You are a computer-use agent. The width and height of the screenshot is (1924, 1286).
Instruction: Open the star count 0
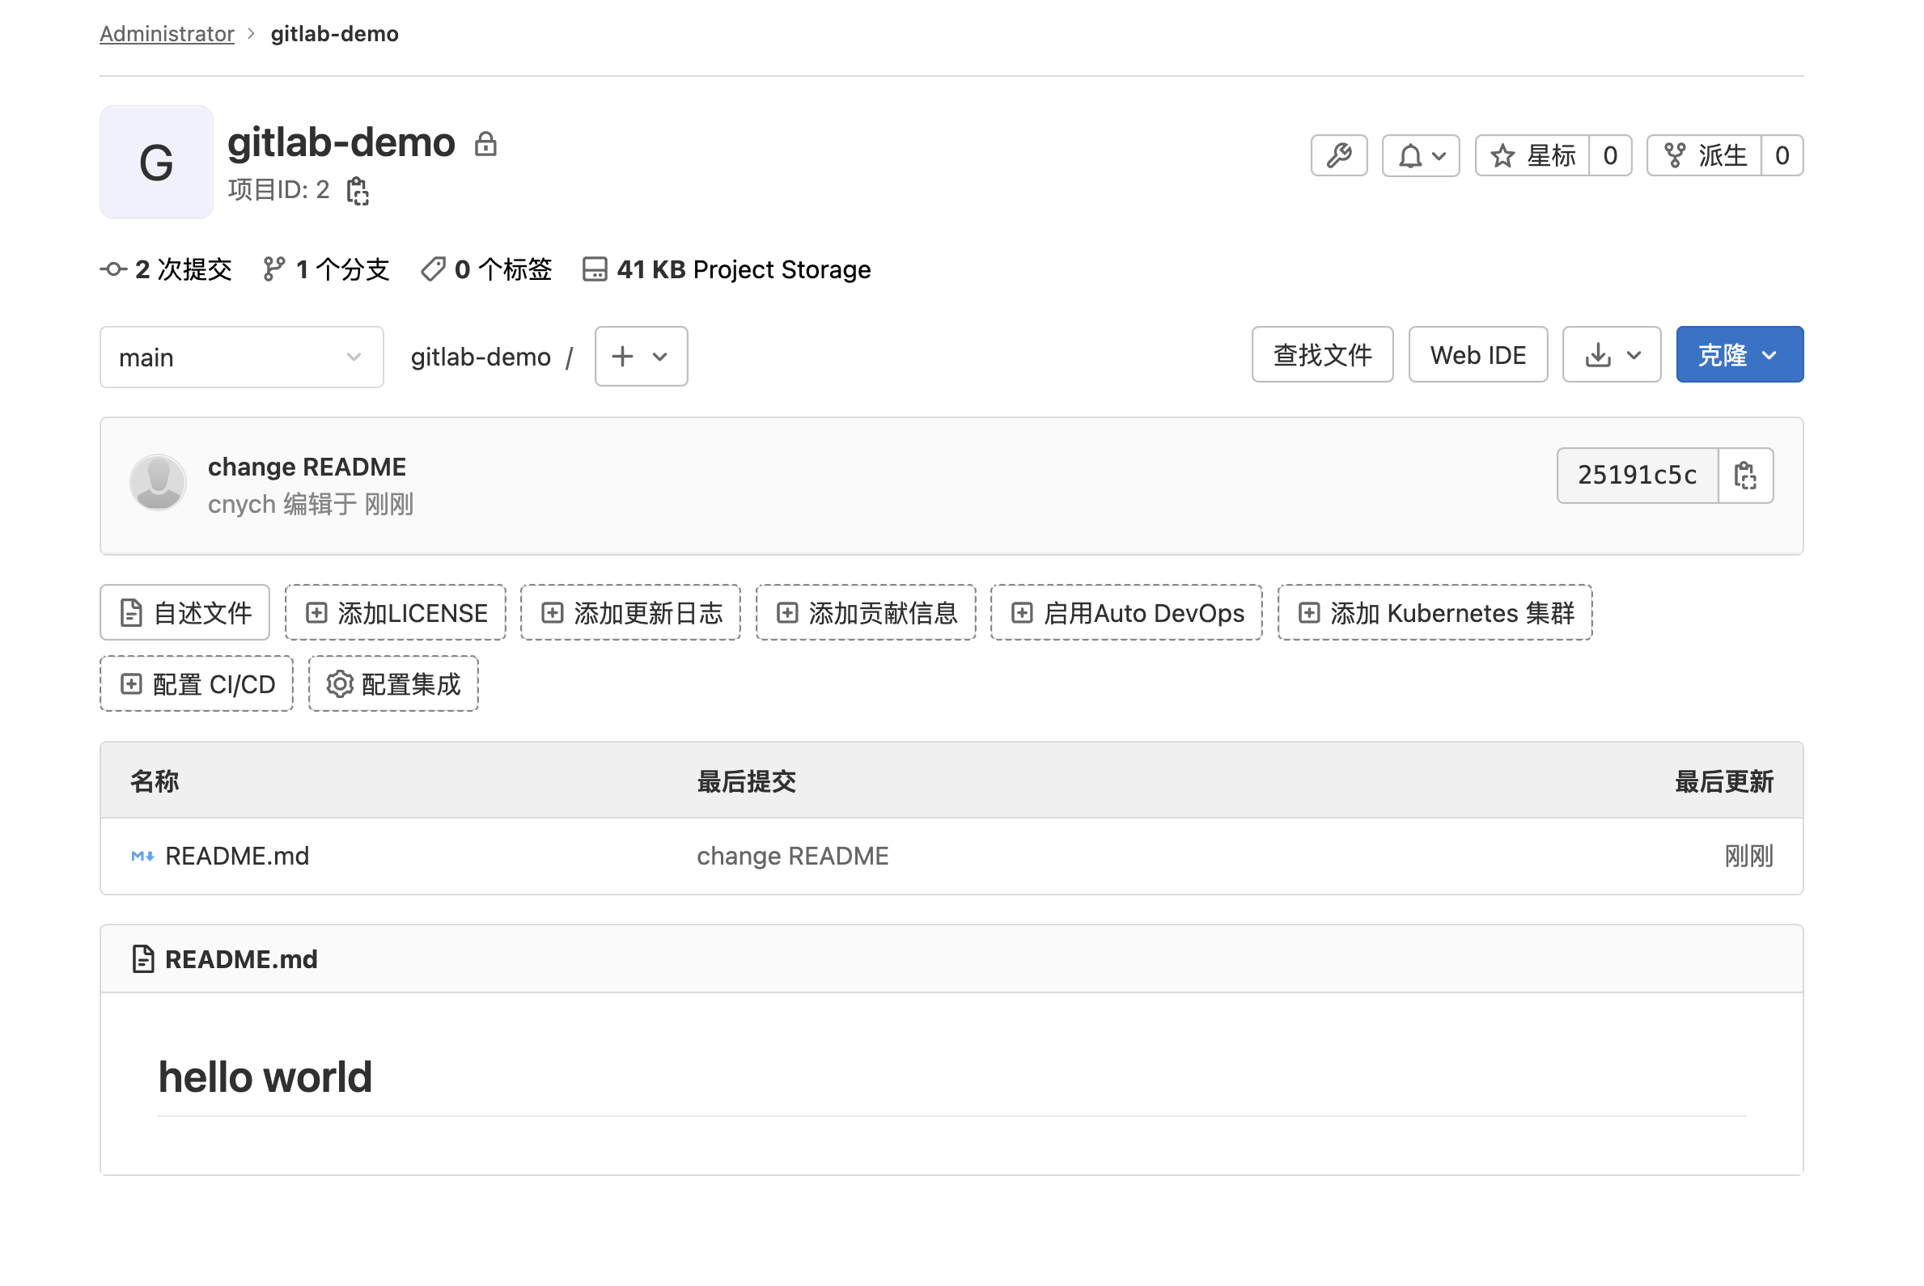click(x=1610, y=155)
